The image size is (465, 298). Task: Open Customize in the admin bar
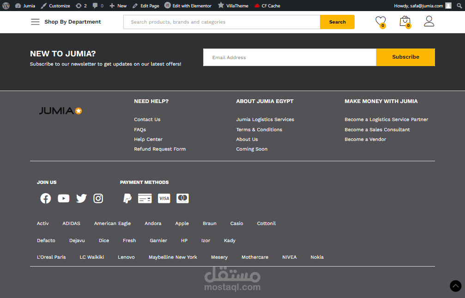[x=55, y=6]
